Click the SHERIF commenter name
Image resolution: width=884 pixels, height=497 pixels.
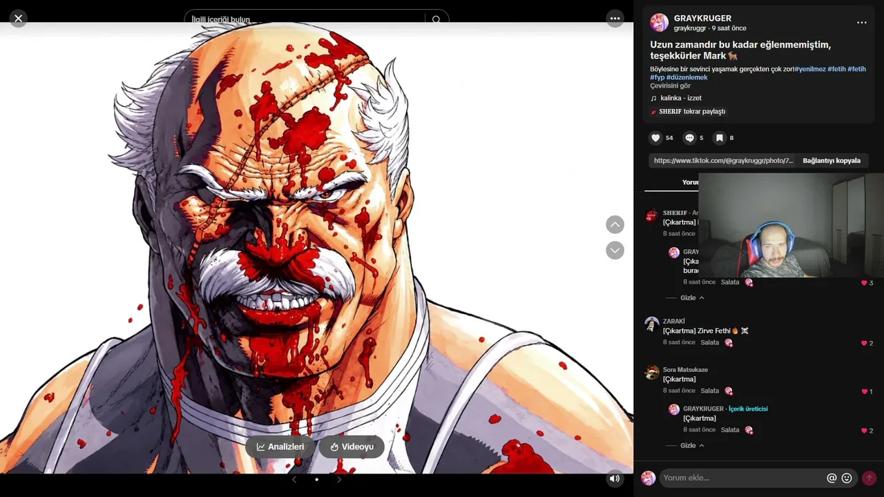[675, 213]
